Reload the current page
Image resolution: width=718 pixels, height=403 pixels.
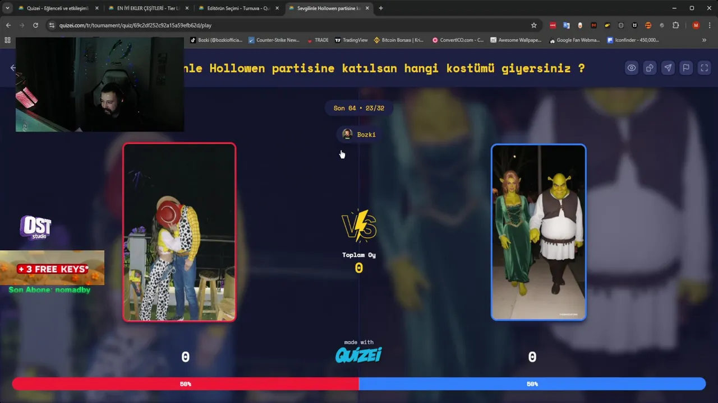[35, 25]
